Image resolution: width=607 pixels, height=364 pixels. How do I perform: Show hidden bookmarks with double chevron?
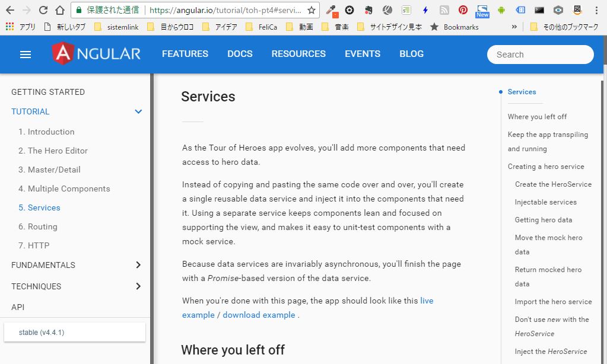pos(514,27)
